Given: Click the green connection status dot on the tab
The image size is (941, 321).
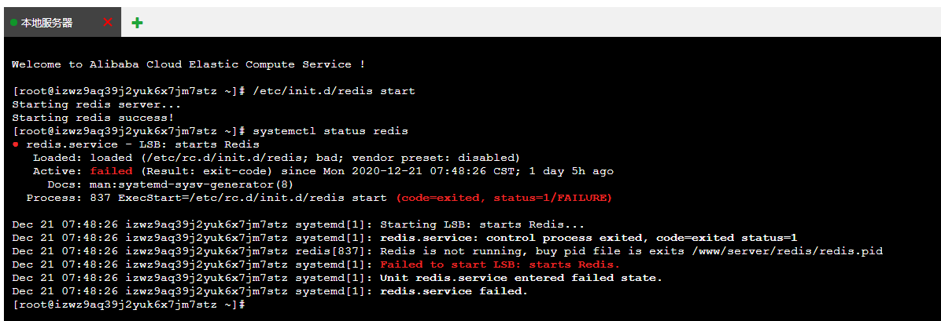Looking at the screenshot, I should [x=14, y=23].
